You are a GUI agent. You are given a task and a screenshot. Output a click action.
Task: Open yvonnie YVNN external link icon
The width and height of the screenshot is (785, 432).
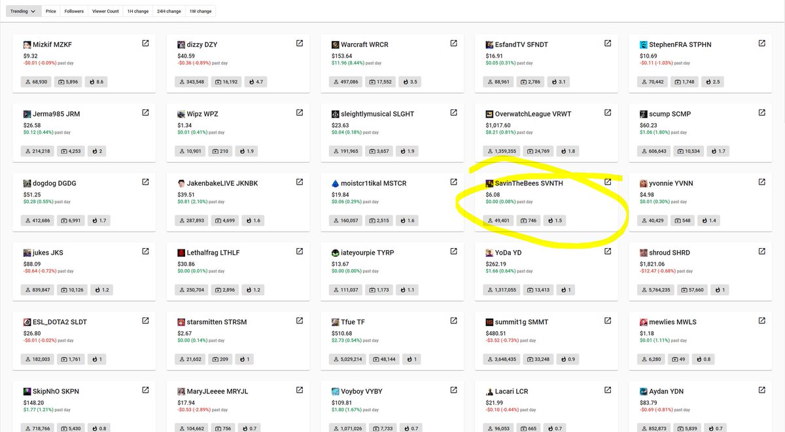(x=762, y=182)
